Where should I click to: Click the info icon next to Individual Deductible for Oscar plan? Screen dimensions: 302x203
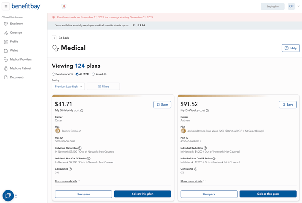point(80,148)
